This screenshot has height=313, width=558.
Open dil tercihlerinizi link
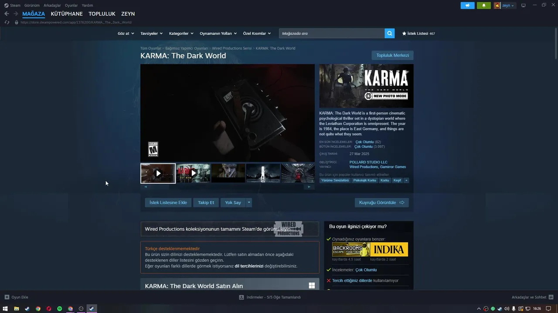(249, 266)
